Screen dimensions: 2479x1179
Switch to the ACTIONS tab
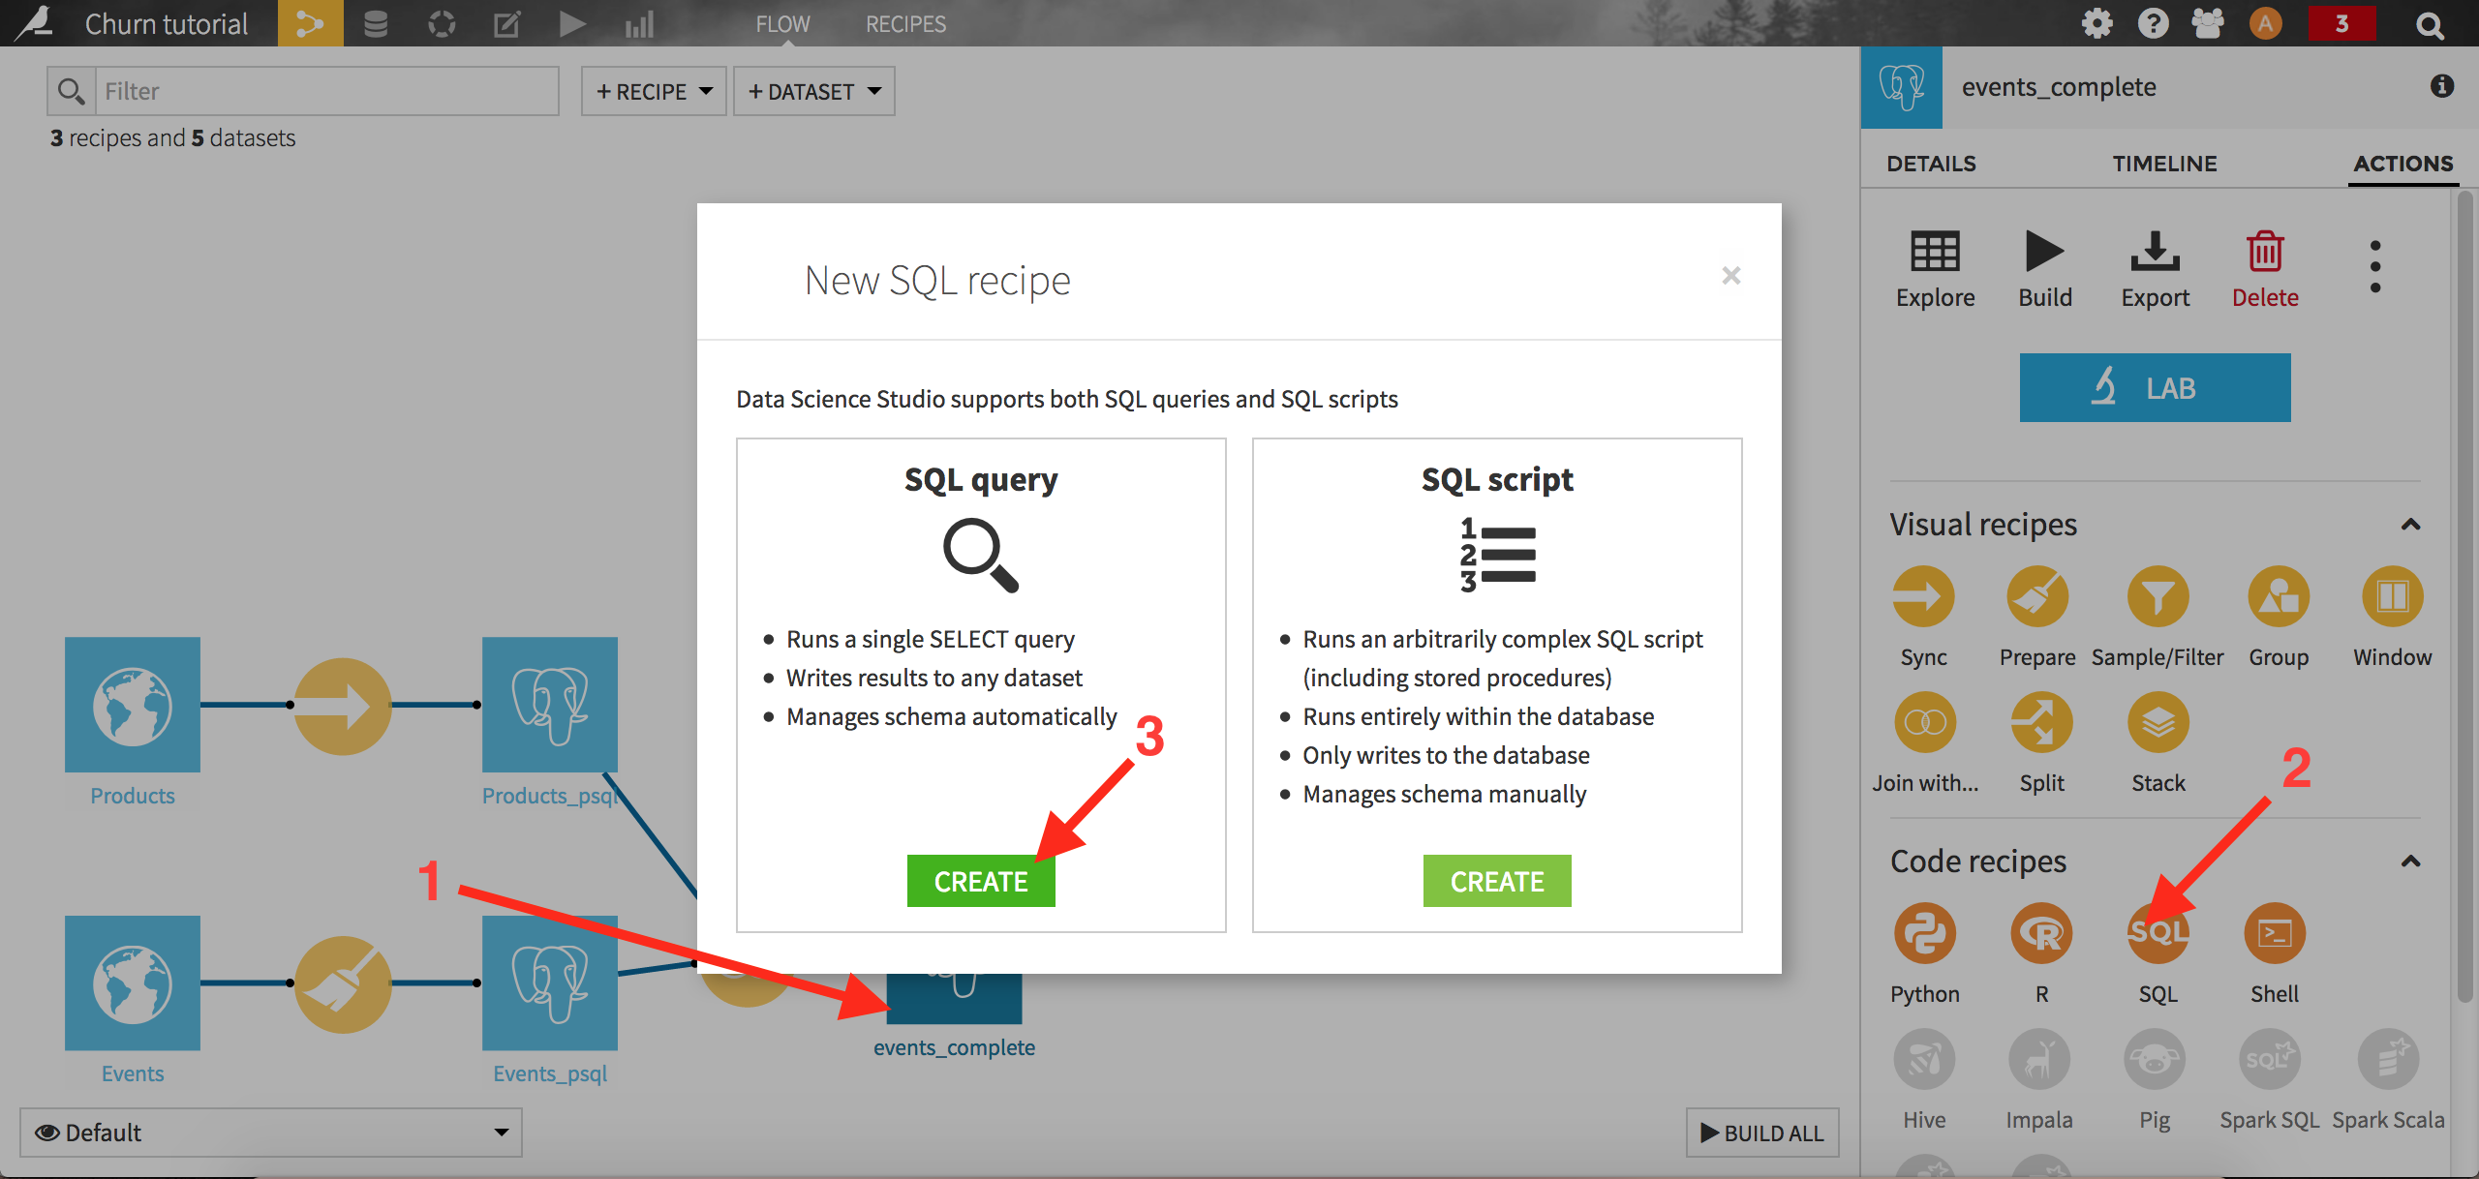click(2403, 163)
